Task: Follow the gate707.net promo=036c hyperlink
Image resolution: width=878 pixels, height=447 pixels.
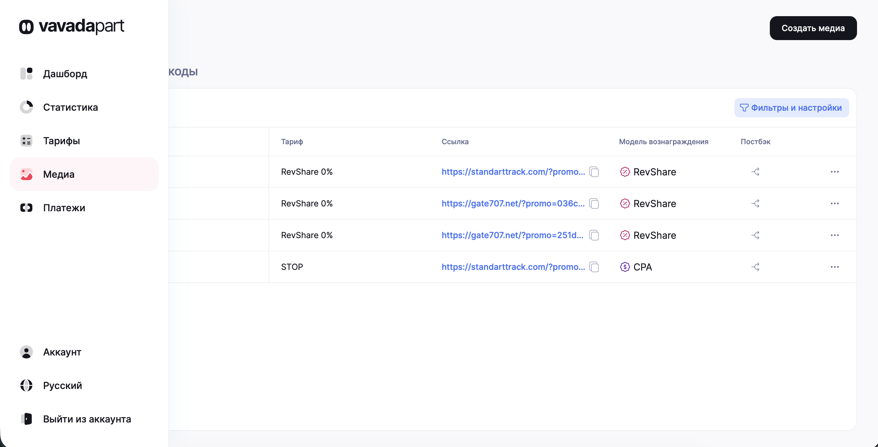Action: tap(513, 203)
